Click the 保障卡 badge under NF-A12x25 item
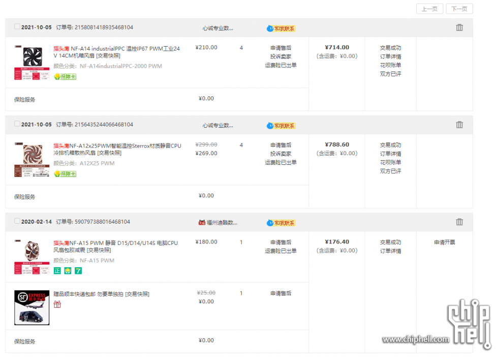This screenshot has height=357, width=498. point(65,174)
